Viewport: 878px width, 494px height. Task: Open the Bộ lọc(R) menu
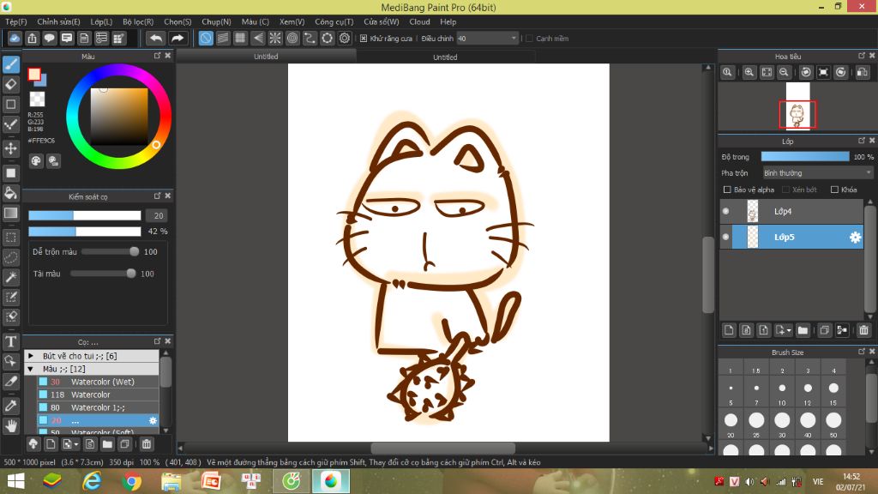(138, 21)
